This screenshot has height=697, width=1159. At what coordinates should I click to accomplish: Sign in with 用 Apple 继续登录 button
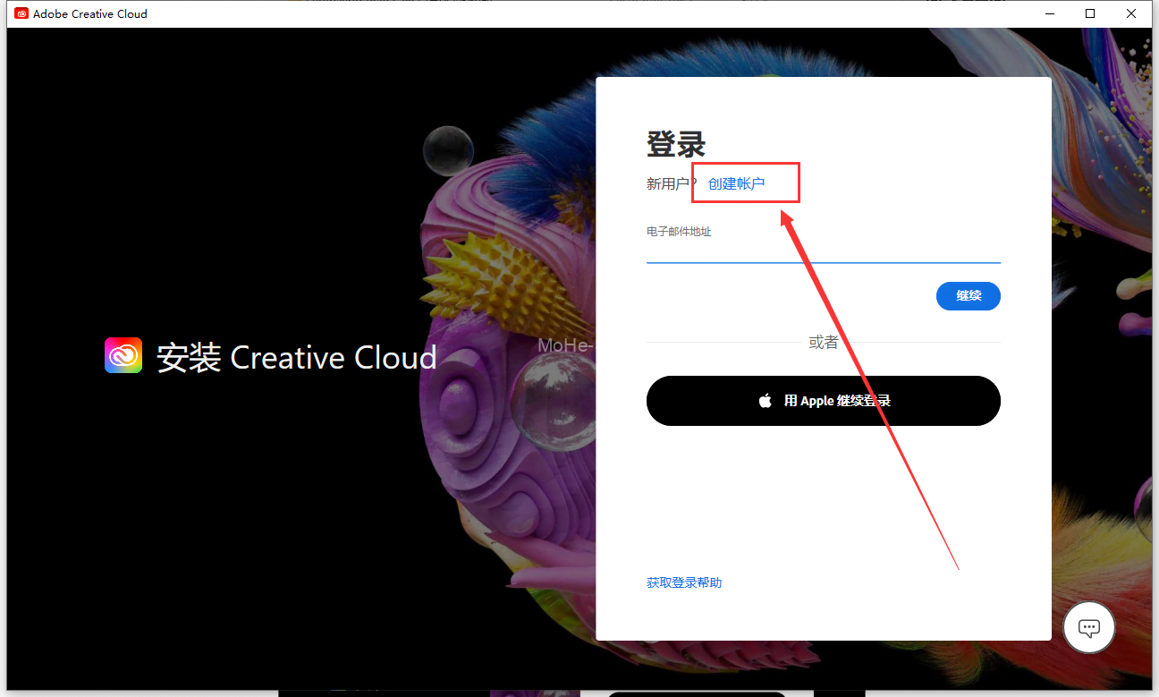pos(823,401)
